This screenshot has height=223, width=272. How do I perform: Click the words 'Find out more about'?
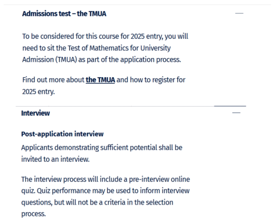53,80
